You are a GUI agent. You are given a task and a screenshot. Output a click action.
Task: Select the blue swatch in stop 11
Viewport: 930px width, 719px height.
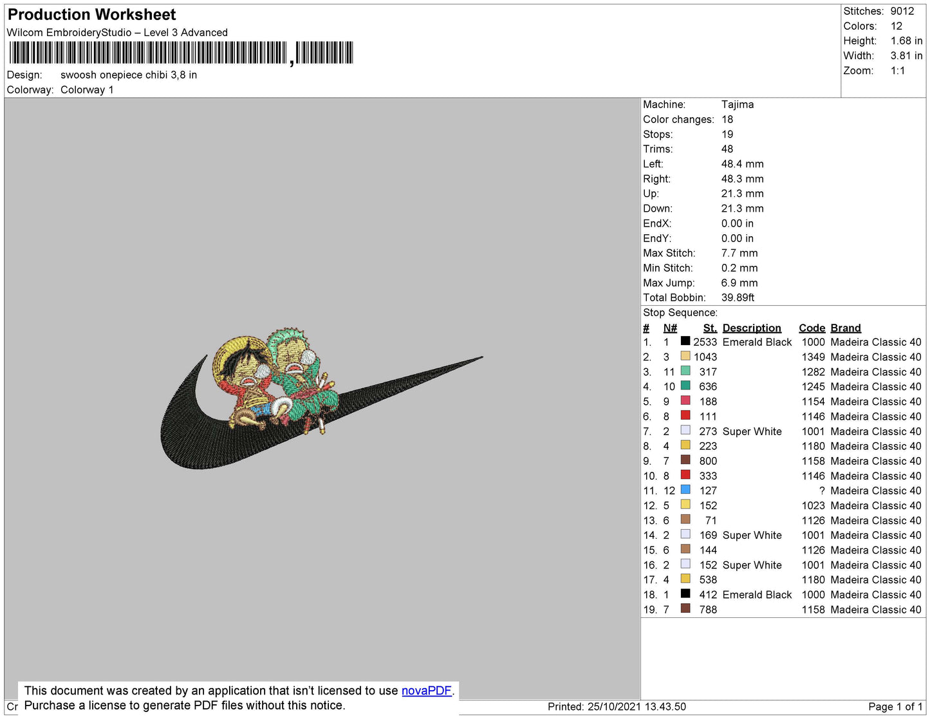[685, 490]
